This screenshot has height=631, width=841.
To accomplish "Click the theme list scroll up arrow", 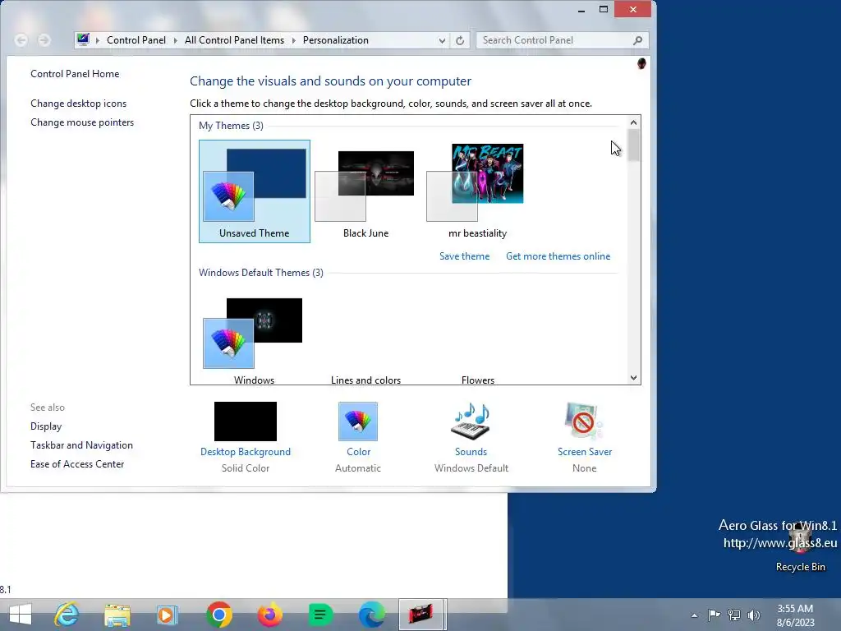I will coord(633,122).
